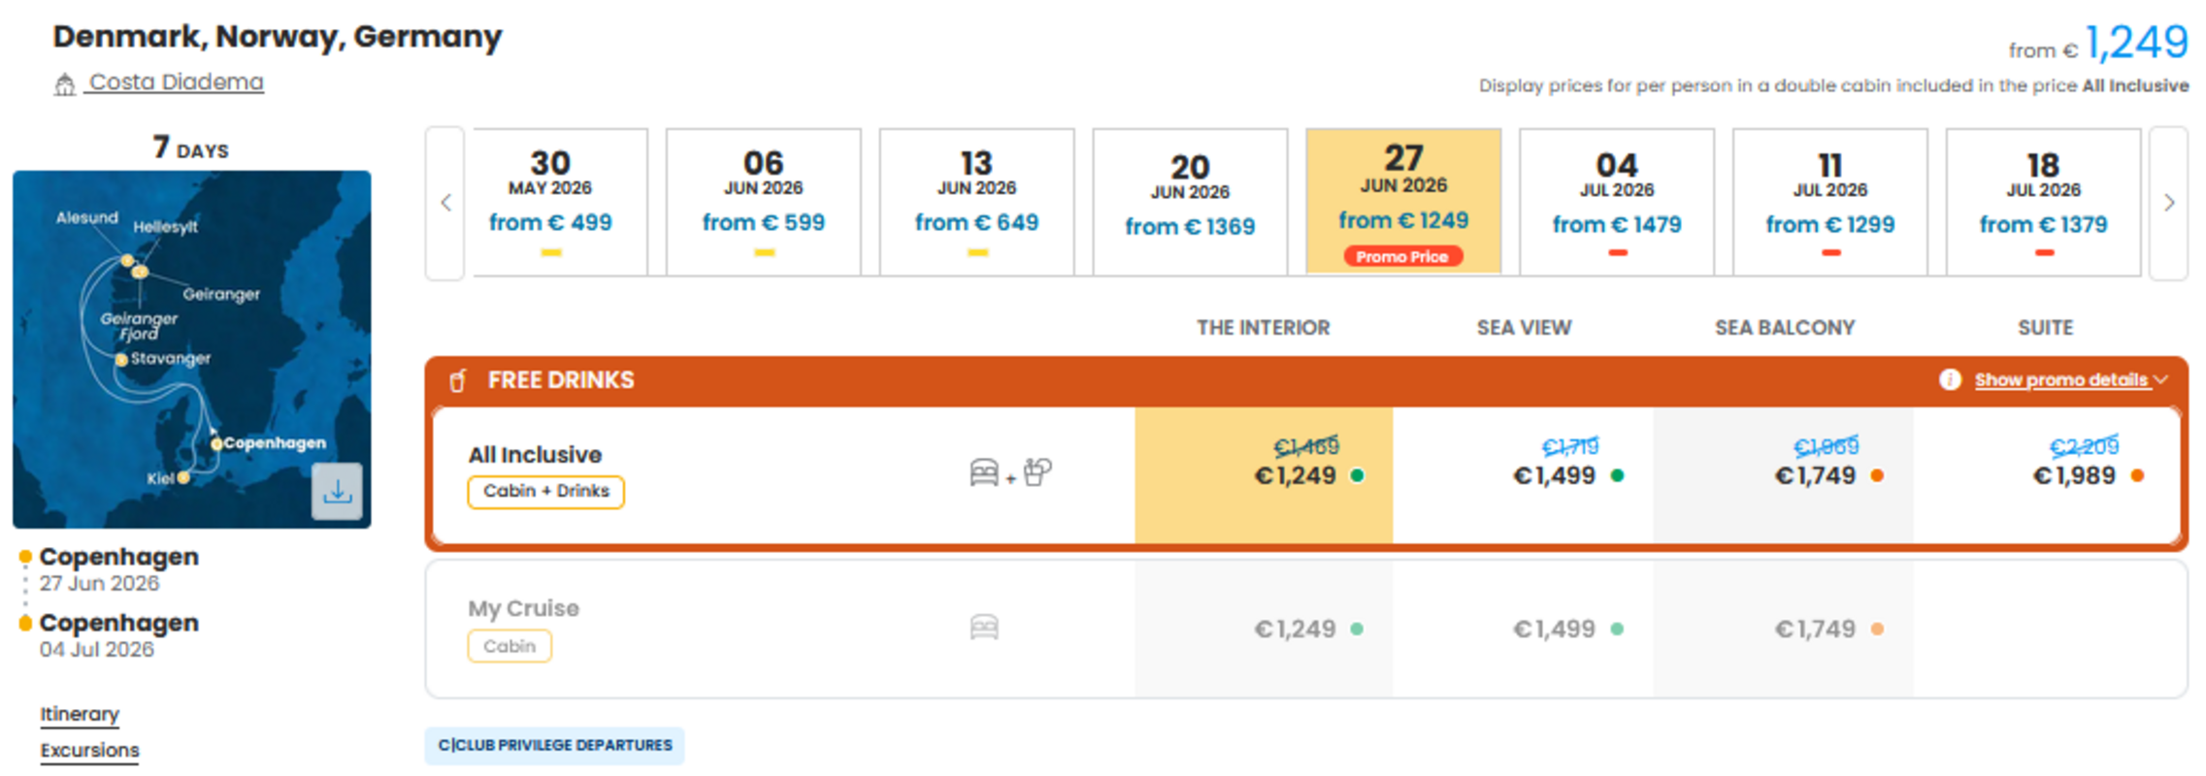Click the ship icon beside Costa Diadema

(x=64, y=84)
